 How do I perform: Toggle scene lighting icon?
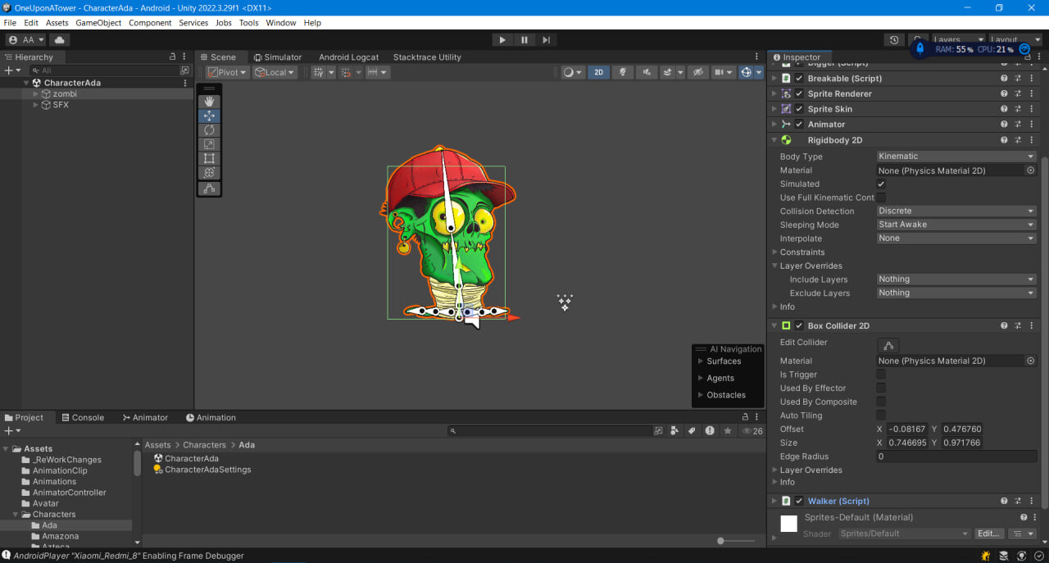click(x=622, y=71)
